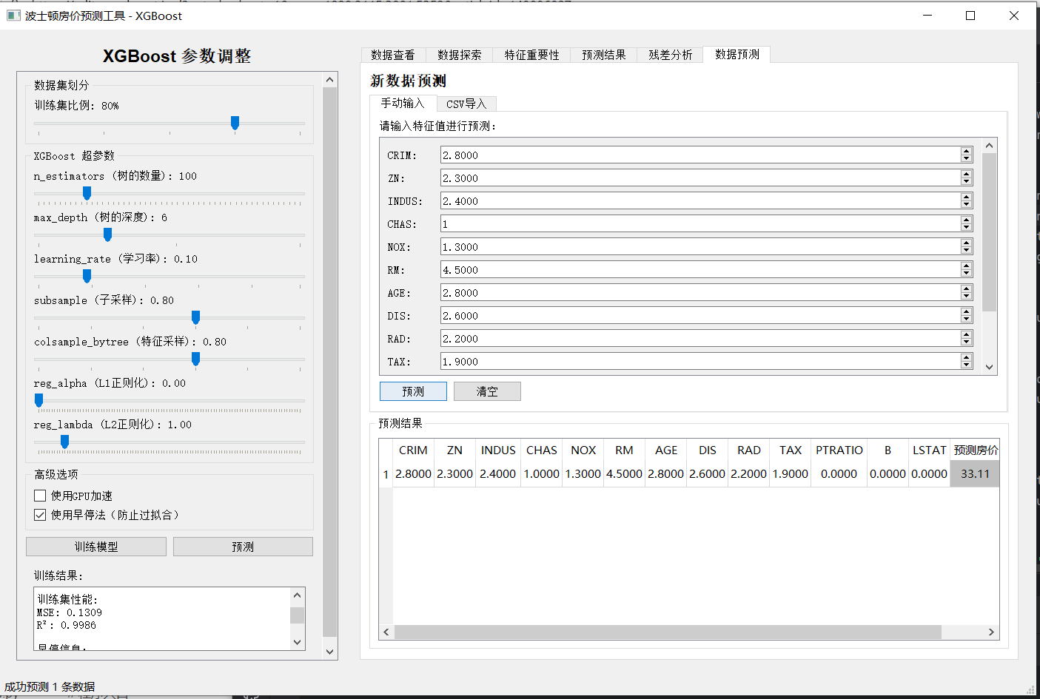Click the CRIM column header in results table
Image resolution: width=1040 pixels, height=699 pixels.
tap(413, 450)
